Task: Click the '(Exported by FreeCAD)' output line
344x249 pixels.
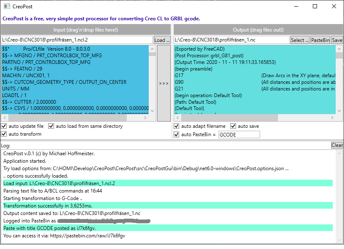Action: (199, 49)
